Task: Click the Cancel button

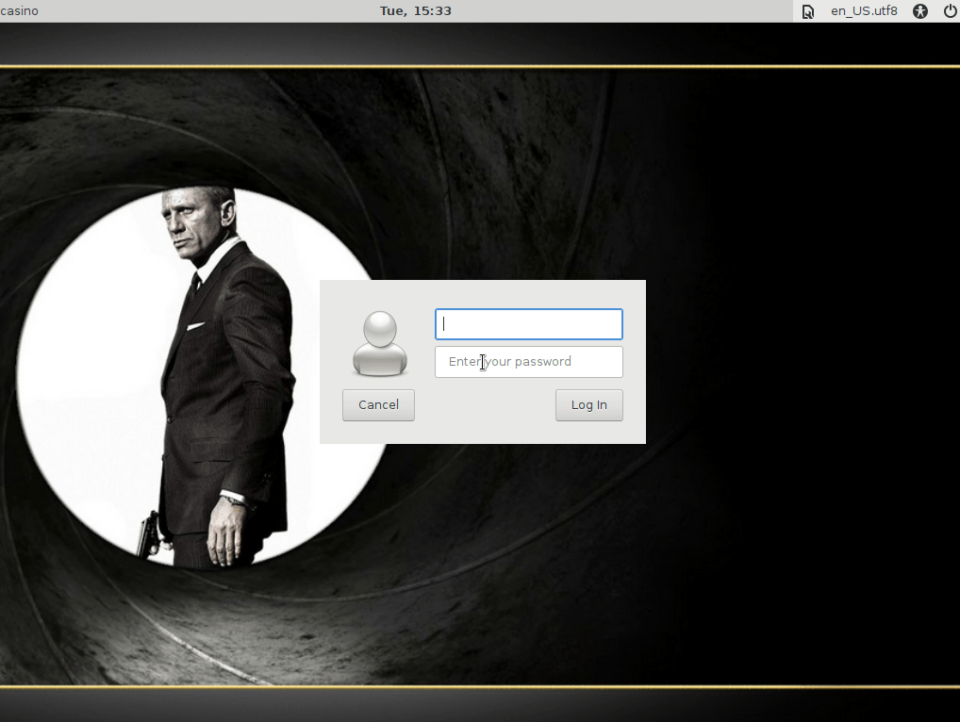Action: [x=378, y=404]
